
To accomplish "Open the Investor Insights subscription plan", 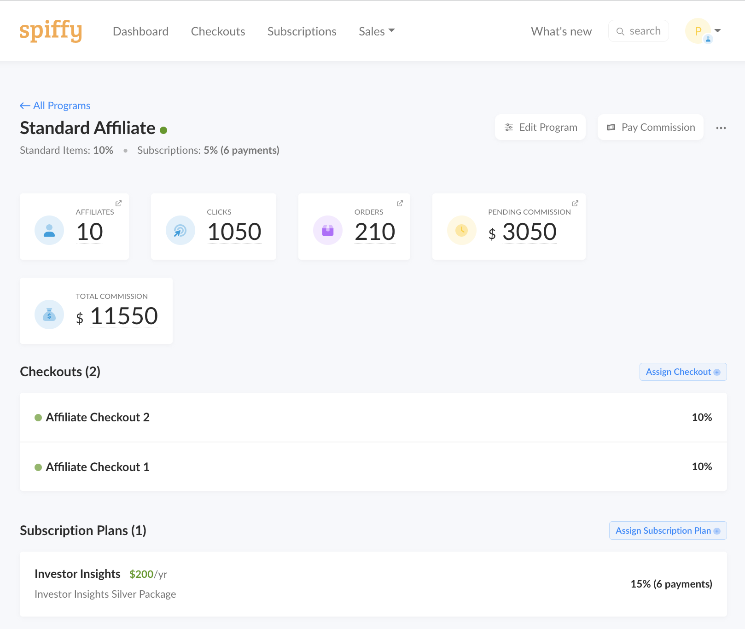I will point(373,584).
